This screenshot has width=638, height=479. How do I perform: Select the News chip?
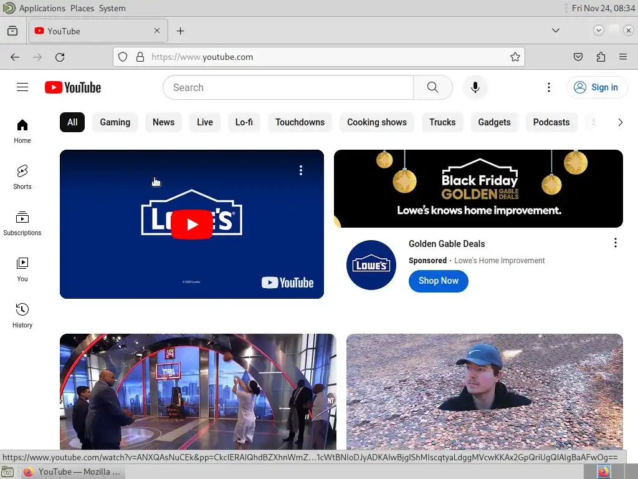click(x=164, y=122)
